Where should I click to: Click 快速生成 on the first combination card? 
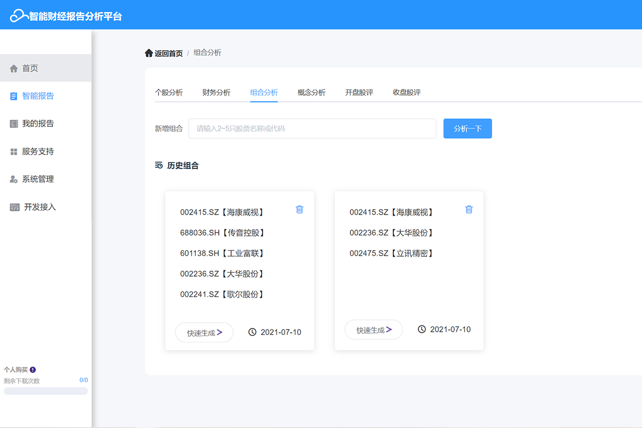[x=204, y=333]
